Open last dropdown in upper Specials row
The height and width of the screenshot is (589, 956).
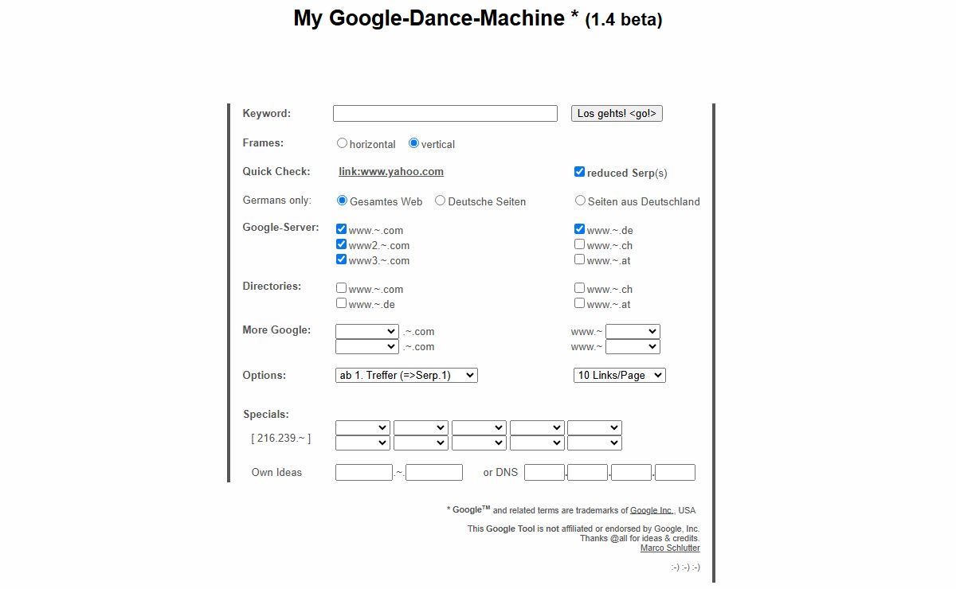(x=594, y=427)
